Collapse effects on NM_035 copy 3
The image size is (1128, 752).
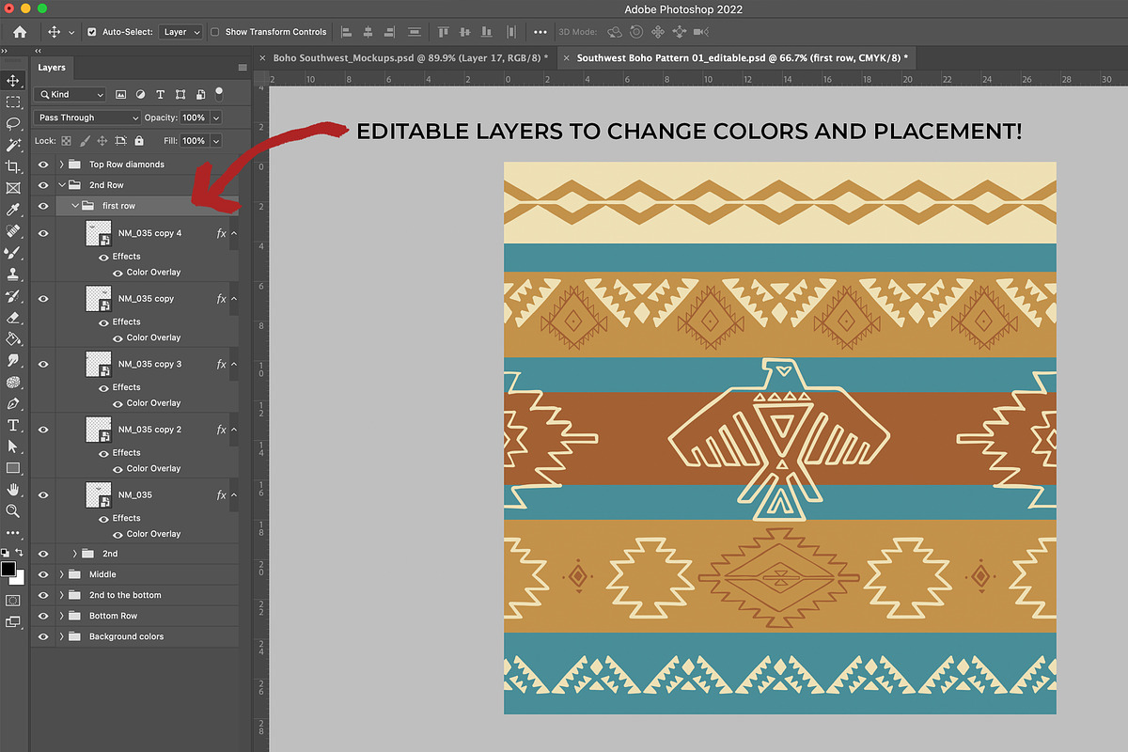234,364
